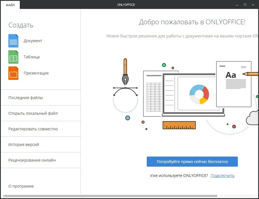Click the orange ruler illustration
The width and height of the screenshot is (259, 199).
pyautogui.click(x=179, y=125)
